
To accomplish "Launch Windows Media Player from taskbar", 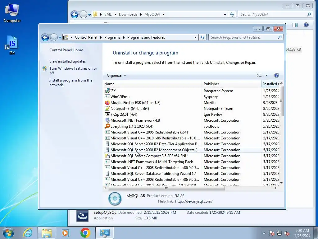I will point(66,233).
